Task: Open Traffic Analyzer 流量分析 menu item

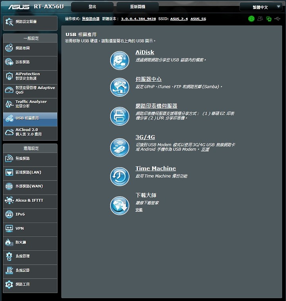Action: [30, 105]
